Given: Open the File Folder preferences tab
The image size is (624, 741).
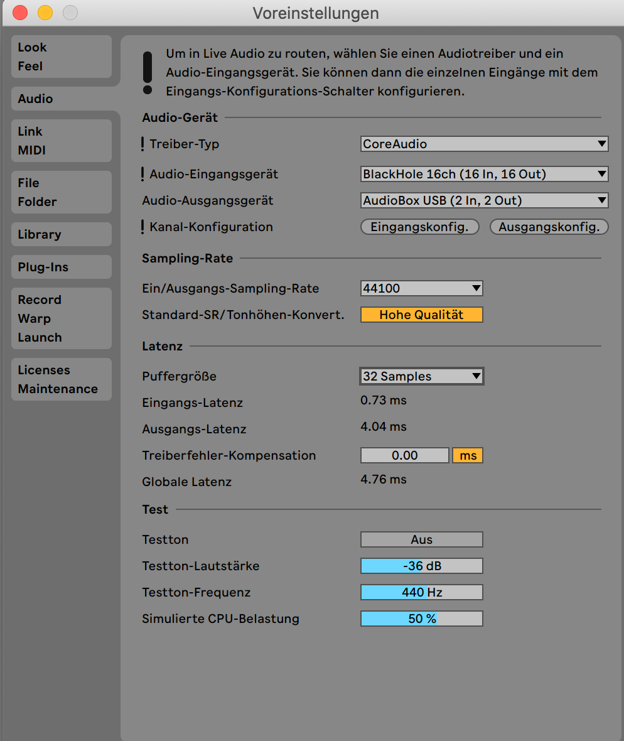Looking at the screenshot, I should pyautogui.click(x=61, y=192).
